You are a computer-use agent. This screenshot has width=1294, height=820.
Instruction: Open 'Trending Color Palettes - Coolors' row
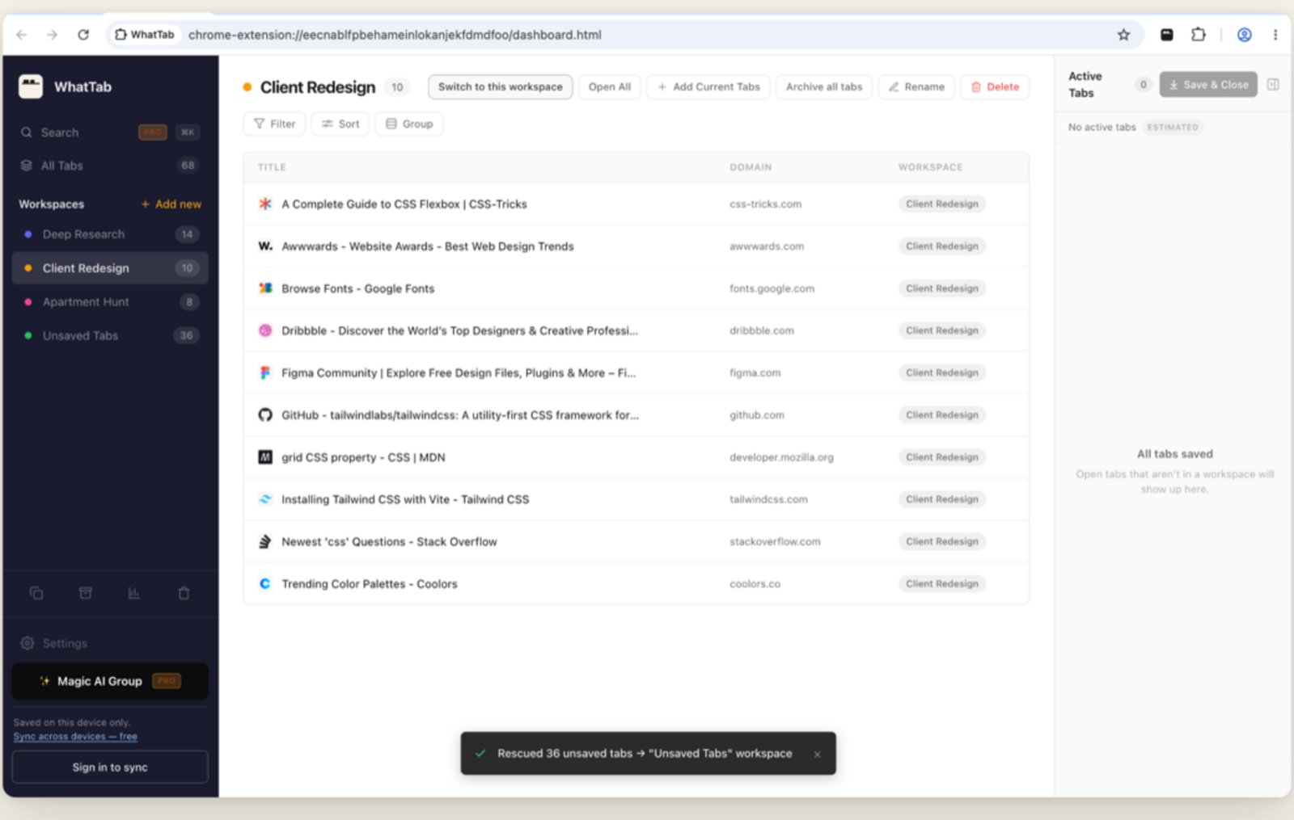[x=636, y=583]
